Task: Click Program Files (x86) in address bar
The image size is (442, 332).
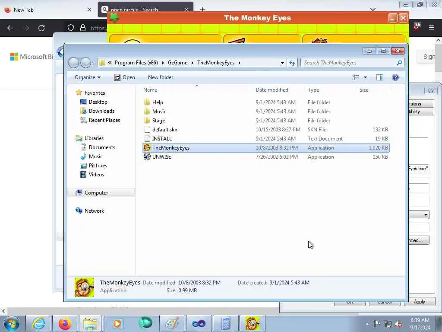Action: [136, 63]
